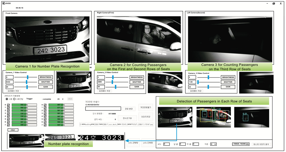The image size is (286, 152).
Task: Uncheck left column sensor 0 checkbox
Action: (x=8, y=105)
